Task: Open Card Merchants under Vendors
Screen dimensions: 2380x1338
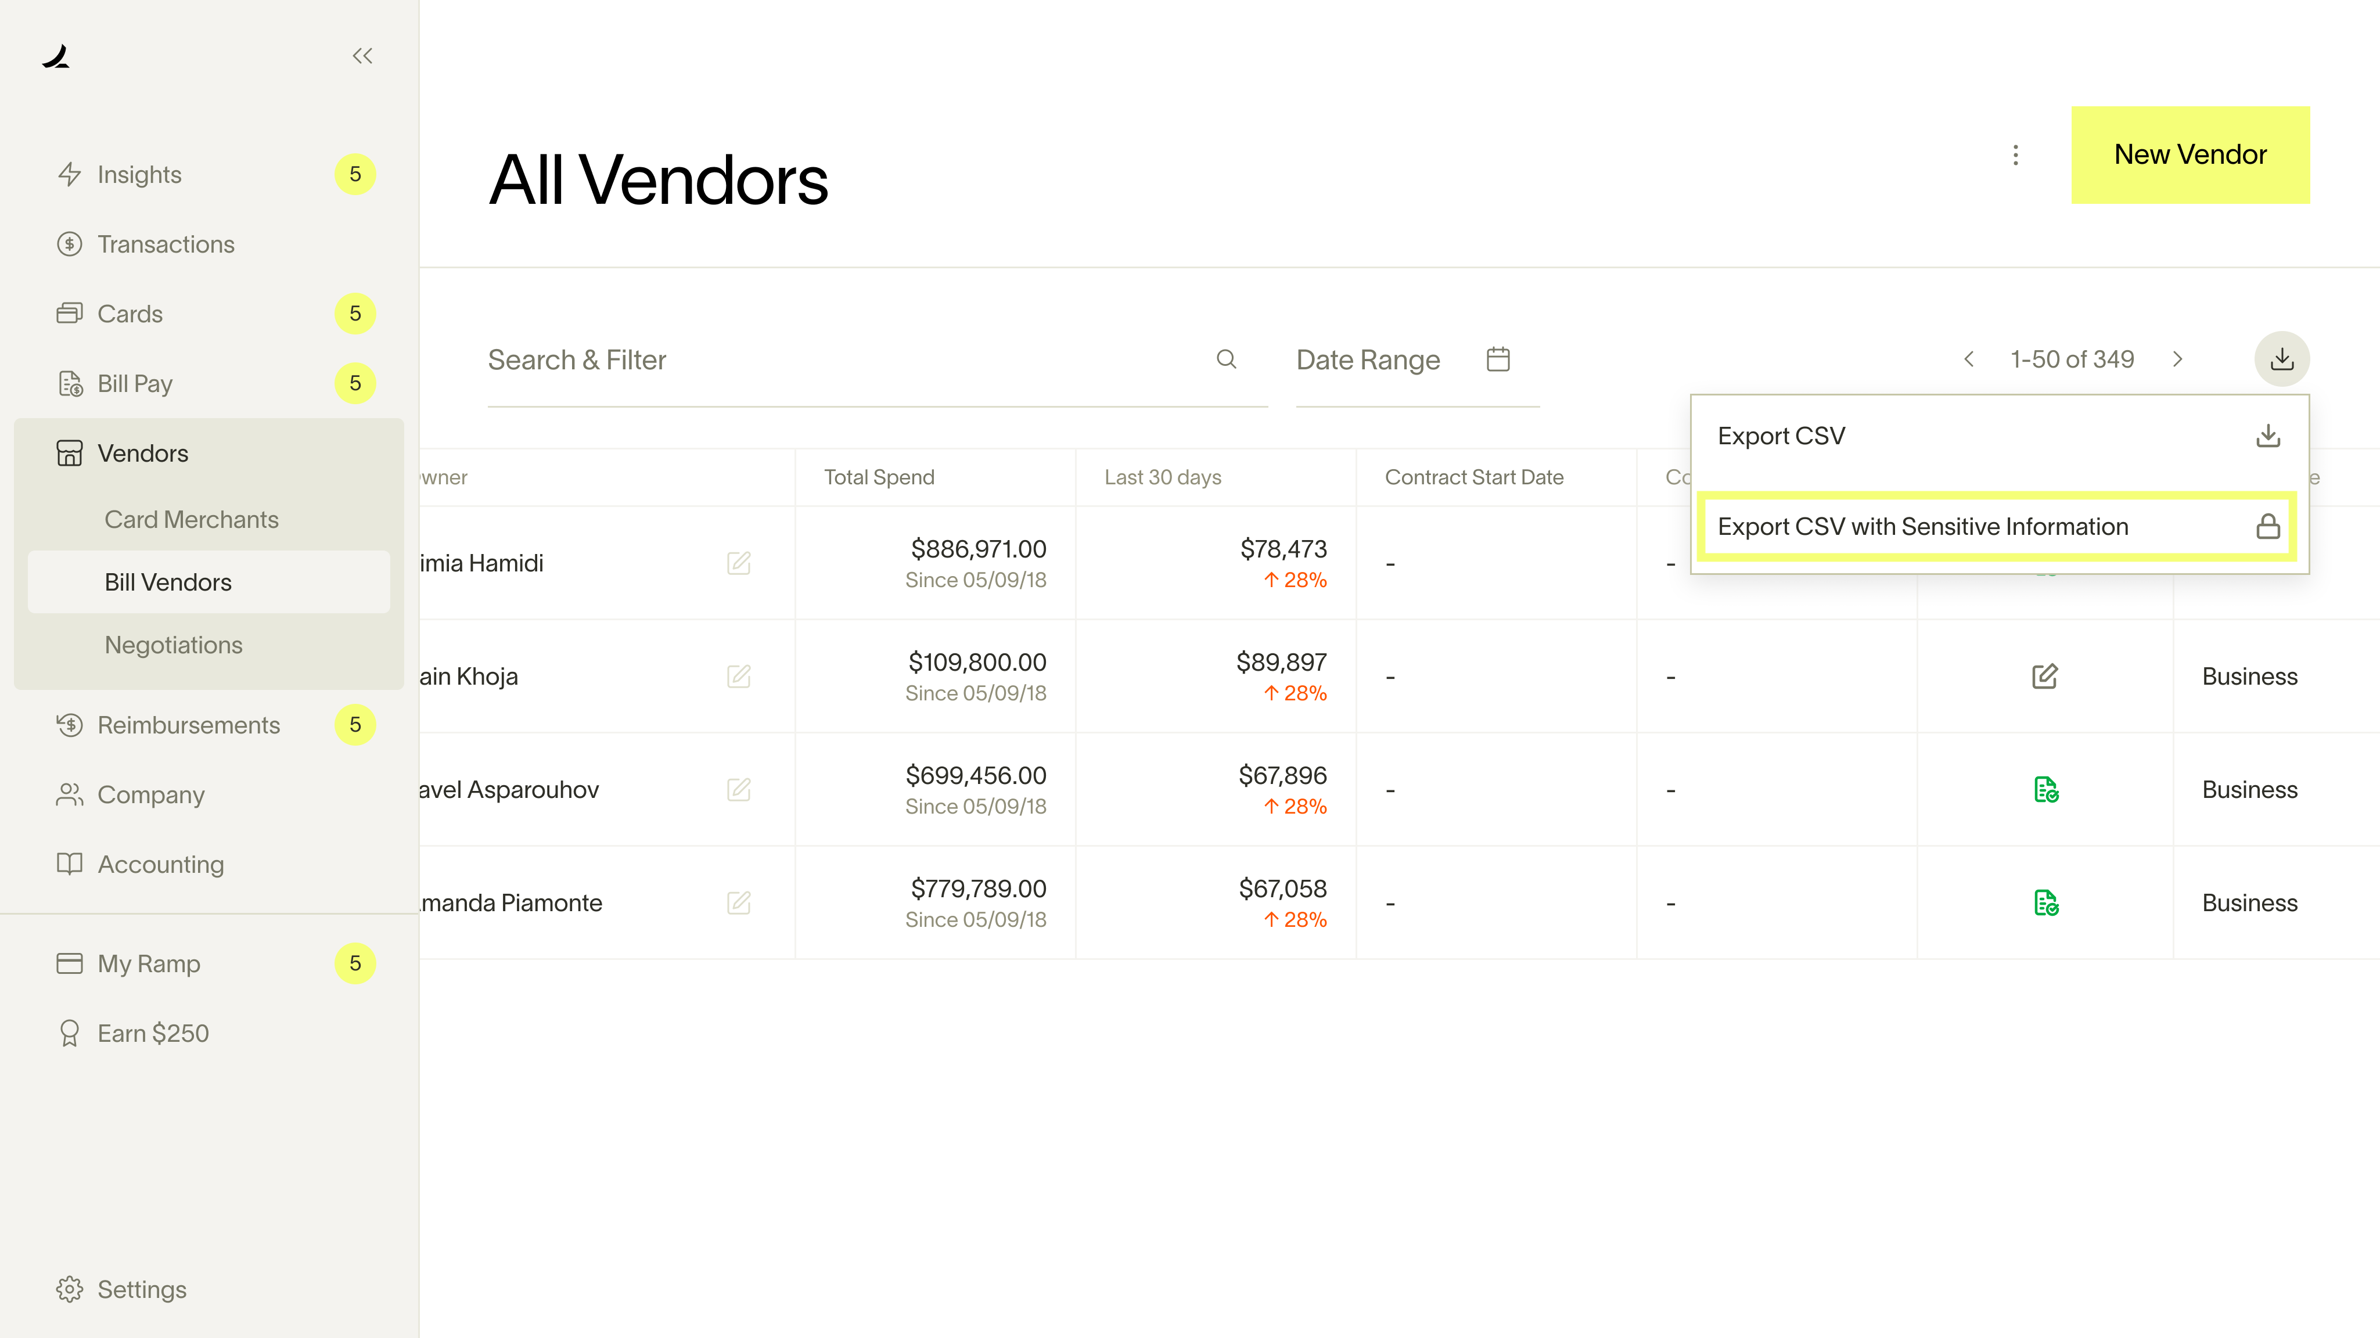Action: pos(191,519)
